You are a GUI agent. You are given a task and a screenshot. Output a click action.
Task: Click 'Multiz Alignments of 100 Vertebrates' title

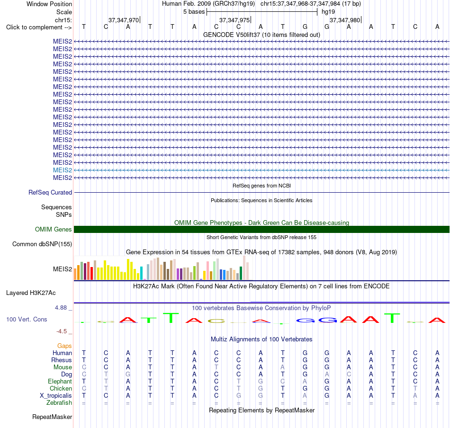pyautogui.click(x=261, y=339)
